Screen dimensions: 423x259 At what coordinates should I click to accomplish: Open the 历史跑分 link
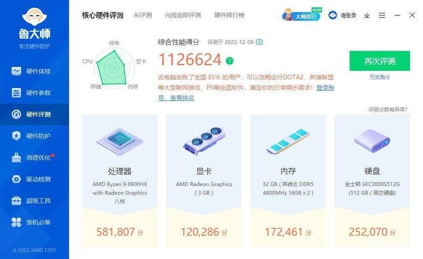[x=380, y=77]
